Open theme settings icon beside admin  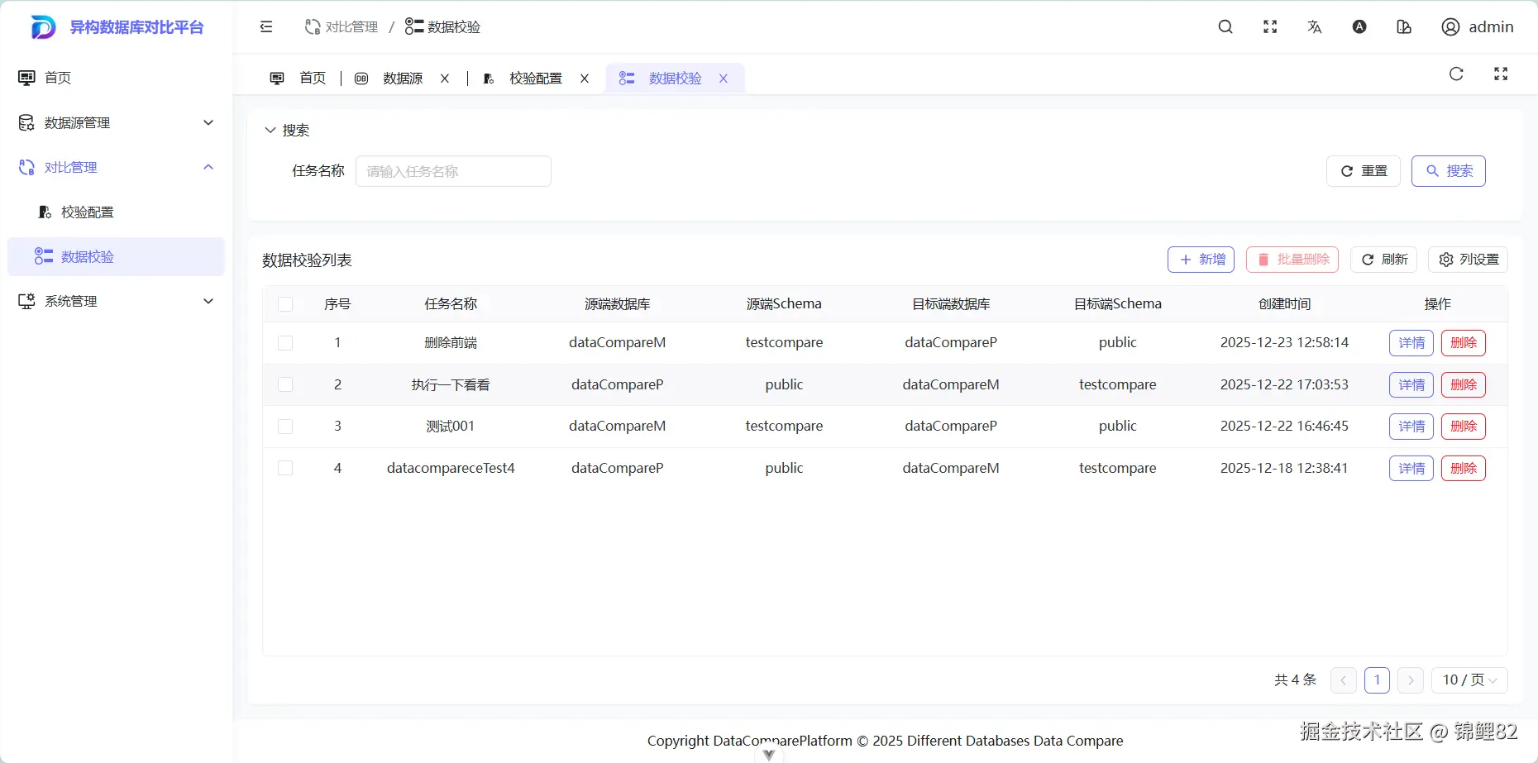(x=1404, y=27)
